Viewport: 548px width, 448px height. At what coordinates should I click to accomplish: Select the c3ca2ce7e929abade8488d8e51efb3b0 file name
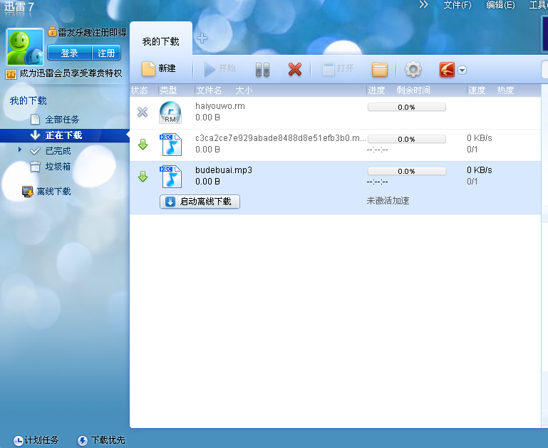(x=281, y=138)
